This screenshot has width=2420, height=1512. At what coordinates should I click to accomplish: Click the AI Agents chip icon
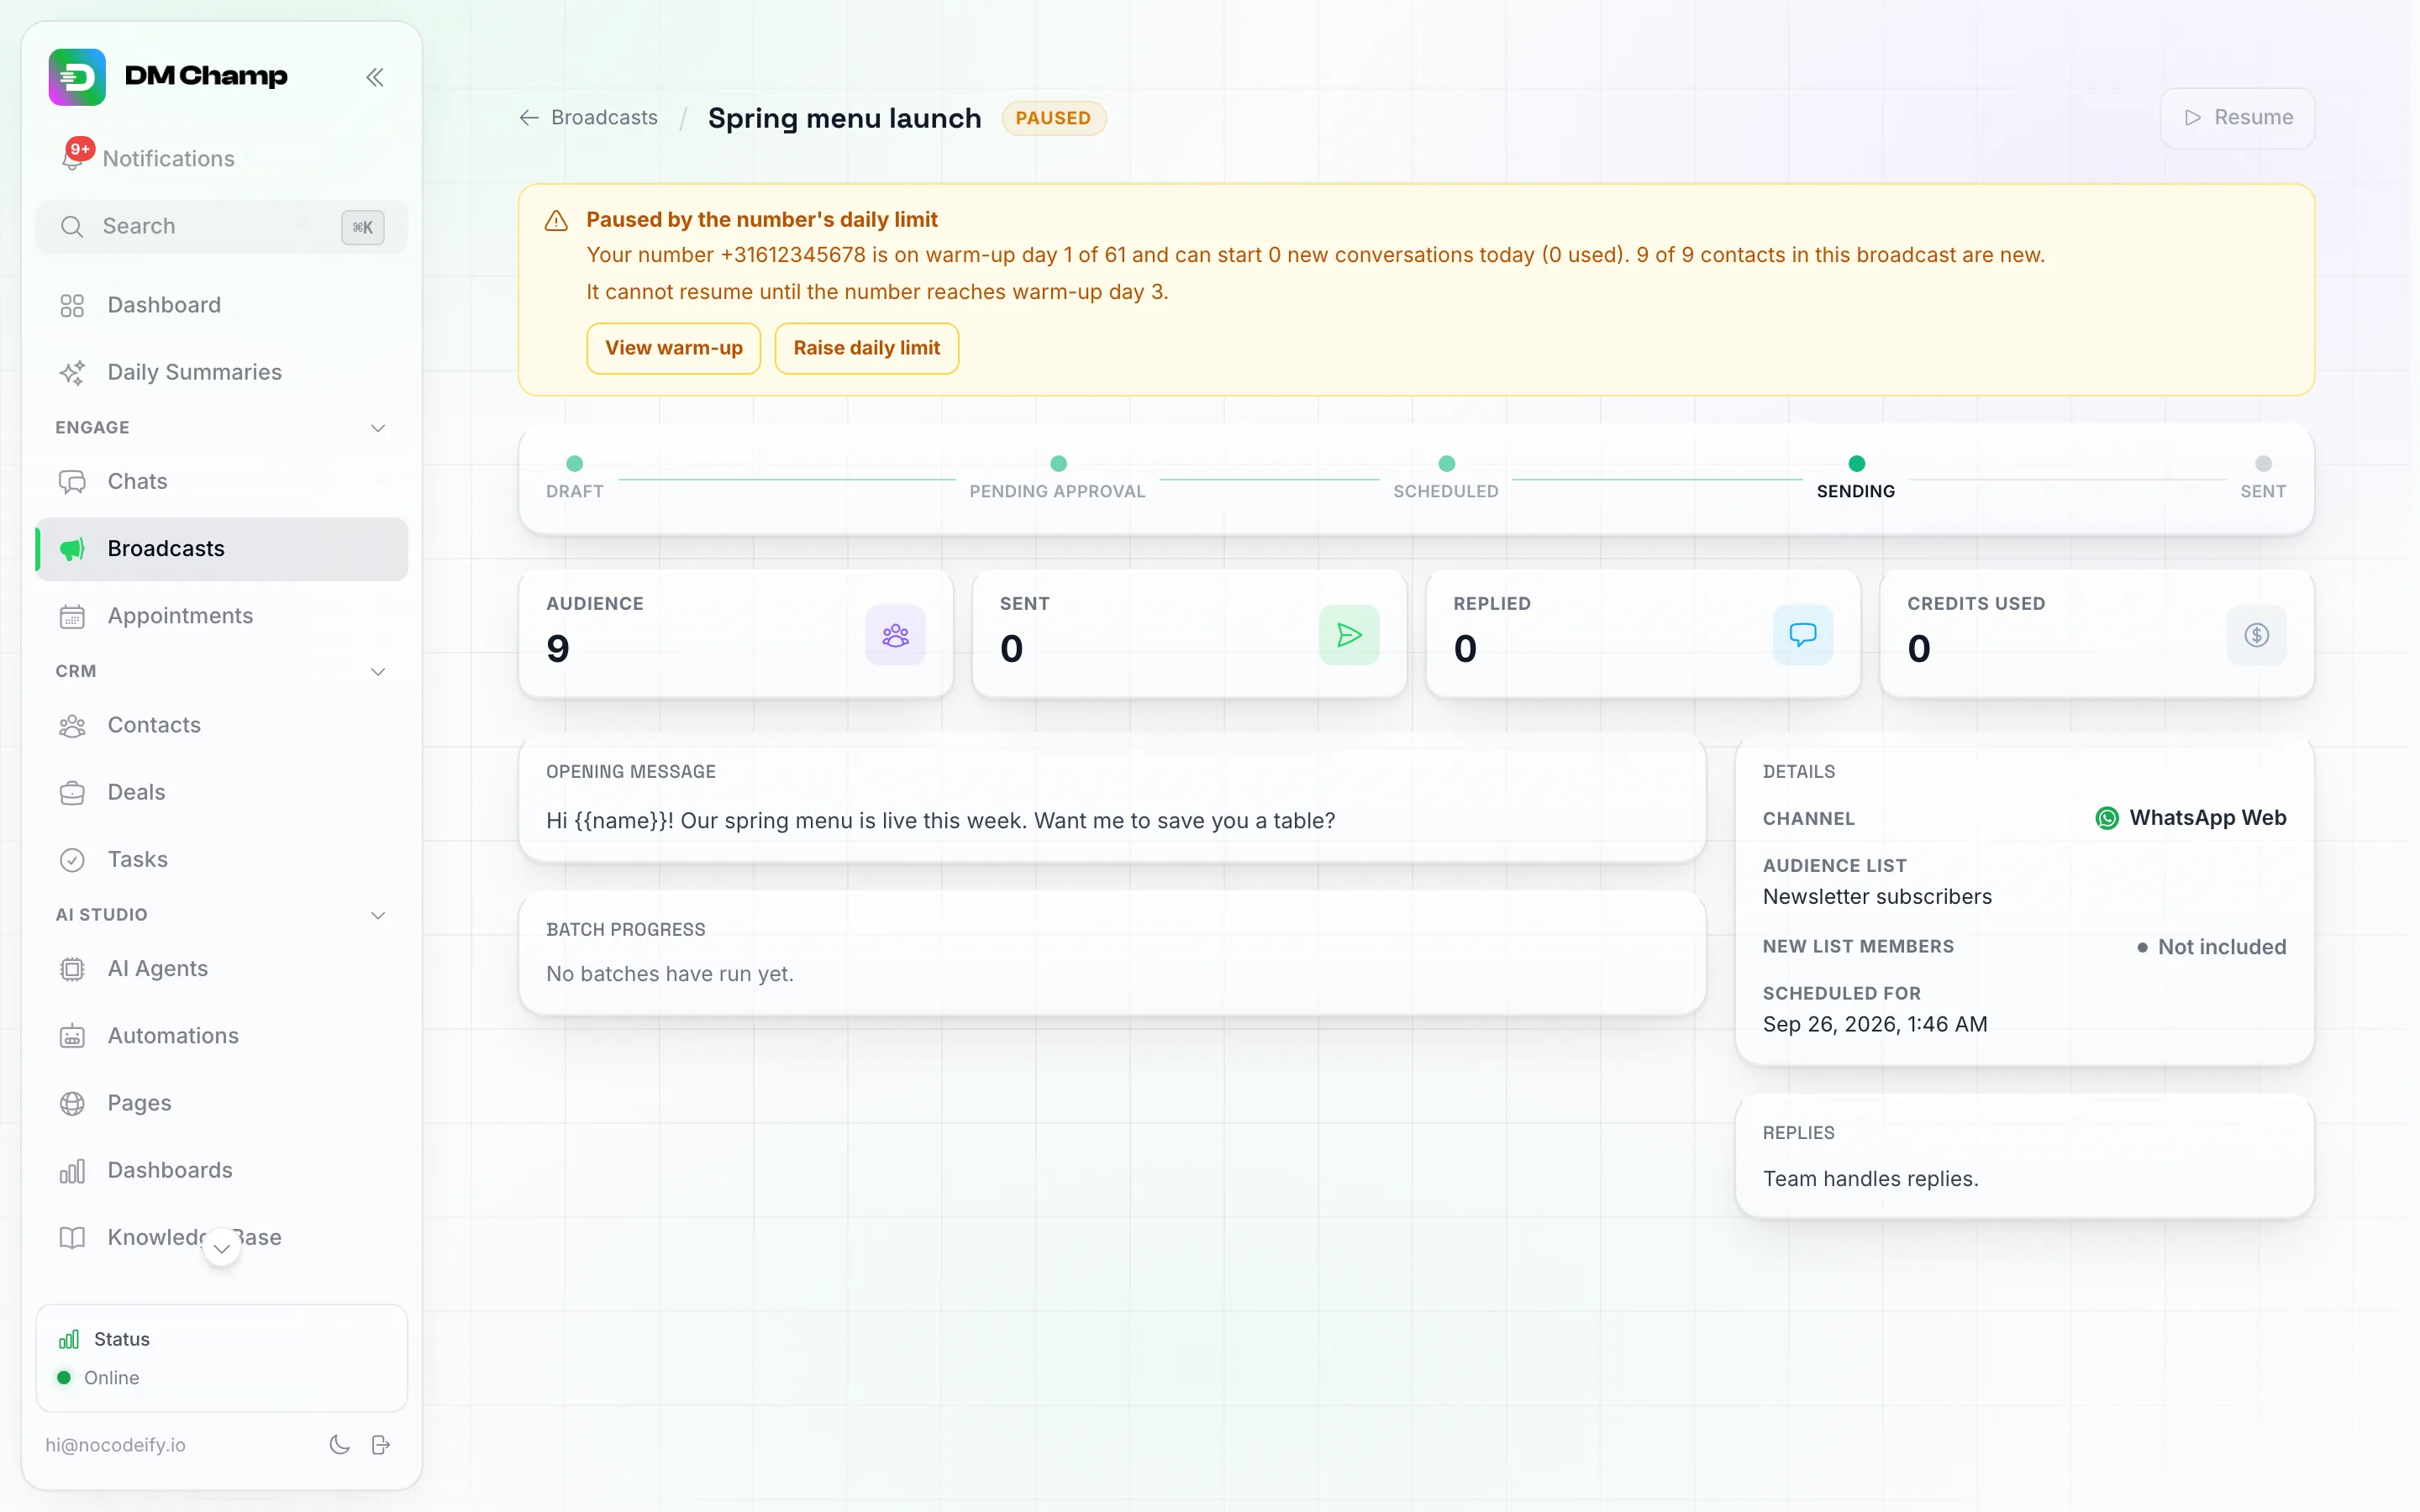[x=72, y=969]
